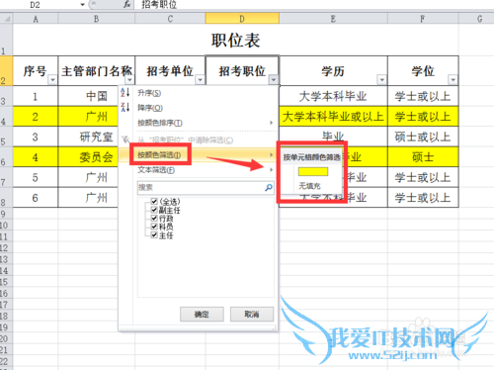Viewport: 494px width, 370px height.
Task: Click the 职位表 title cell
Action: [235, 41]
